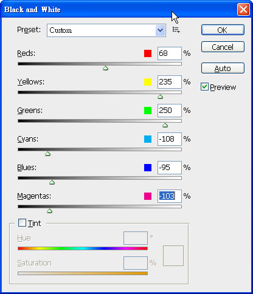Enable the Tint checkbox

click(22, 223)
